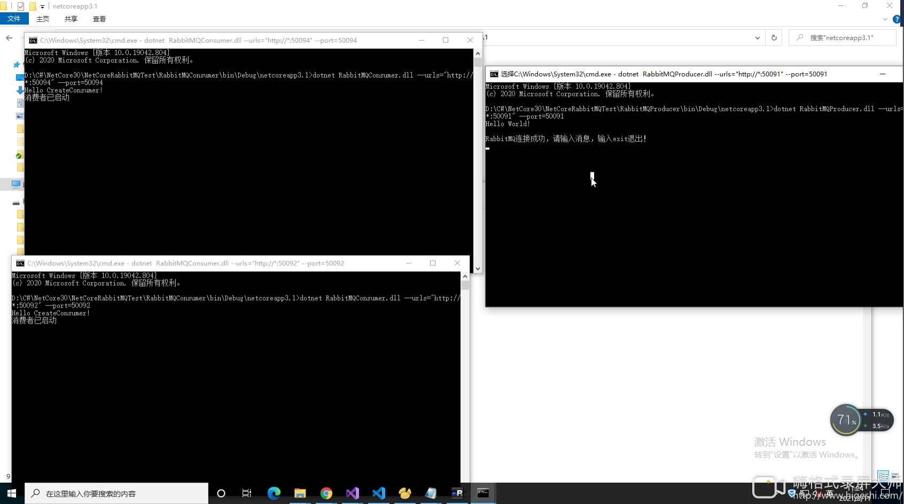Launch Google Chrome from the taskbar

point(326,493)
